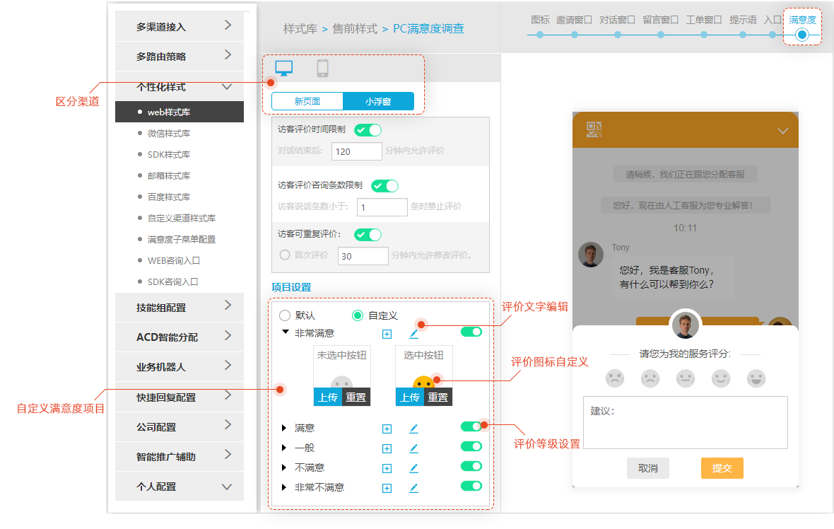The width and height of the screenshot is (834, 529).
Task: Choose the angry face rating emoji
Action: 615,378
